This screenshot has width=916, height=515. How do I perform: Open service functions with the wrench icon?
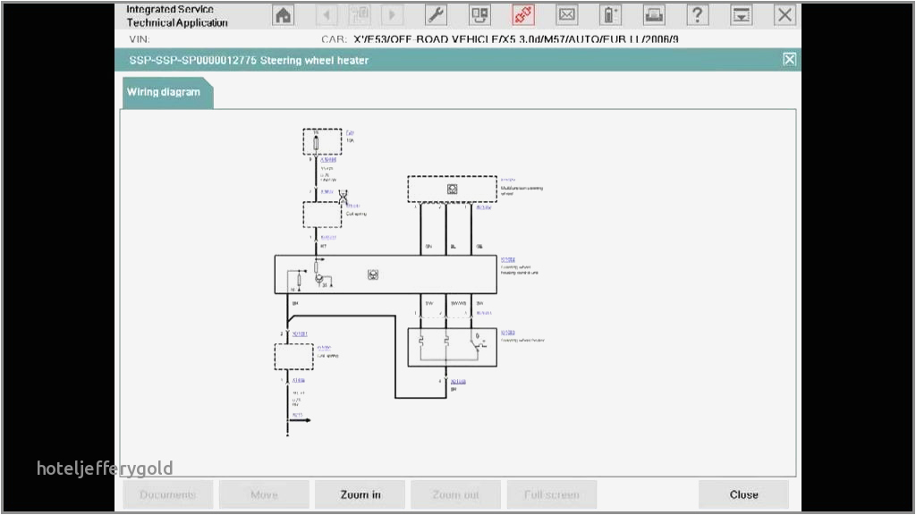436,14
